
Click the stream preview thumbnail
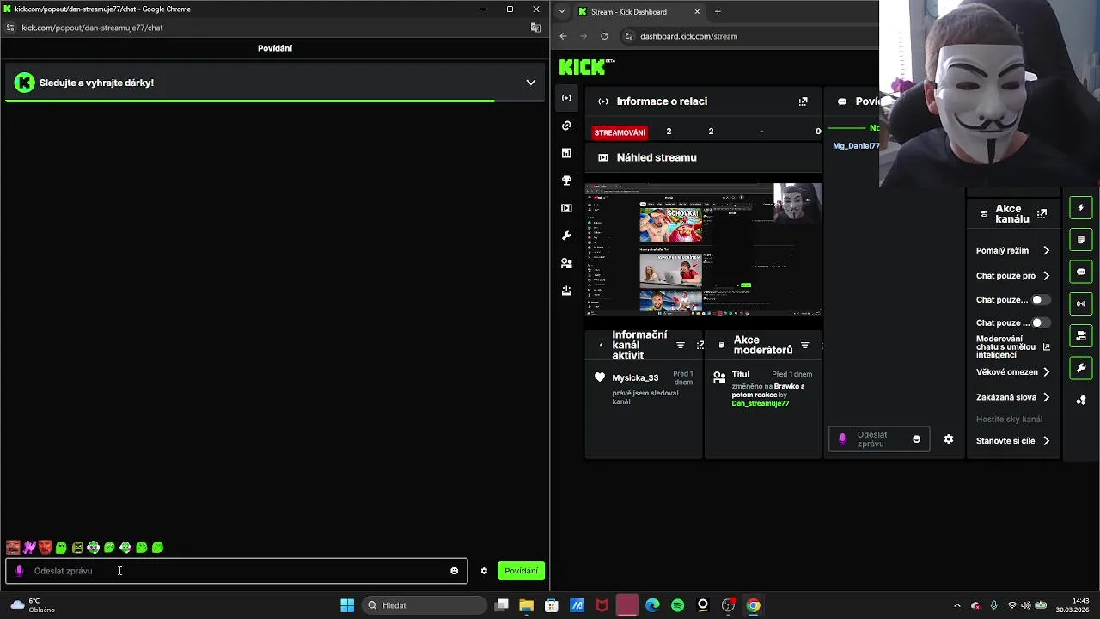[703, 249]
